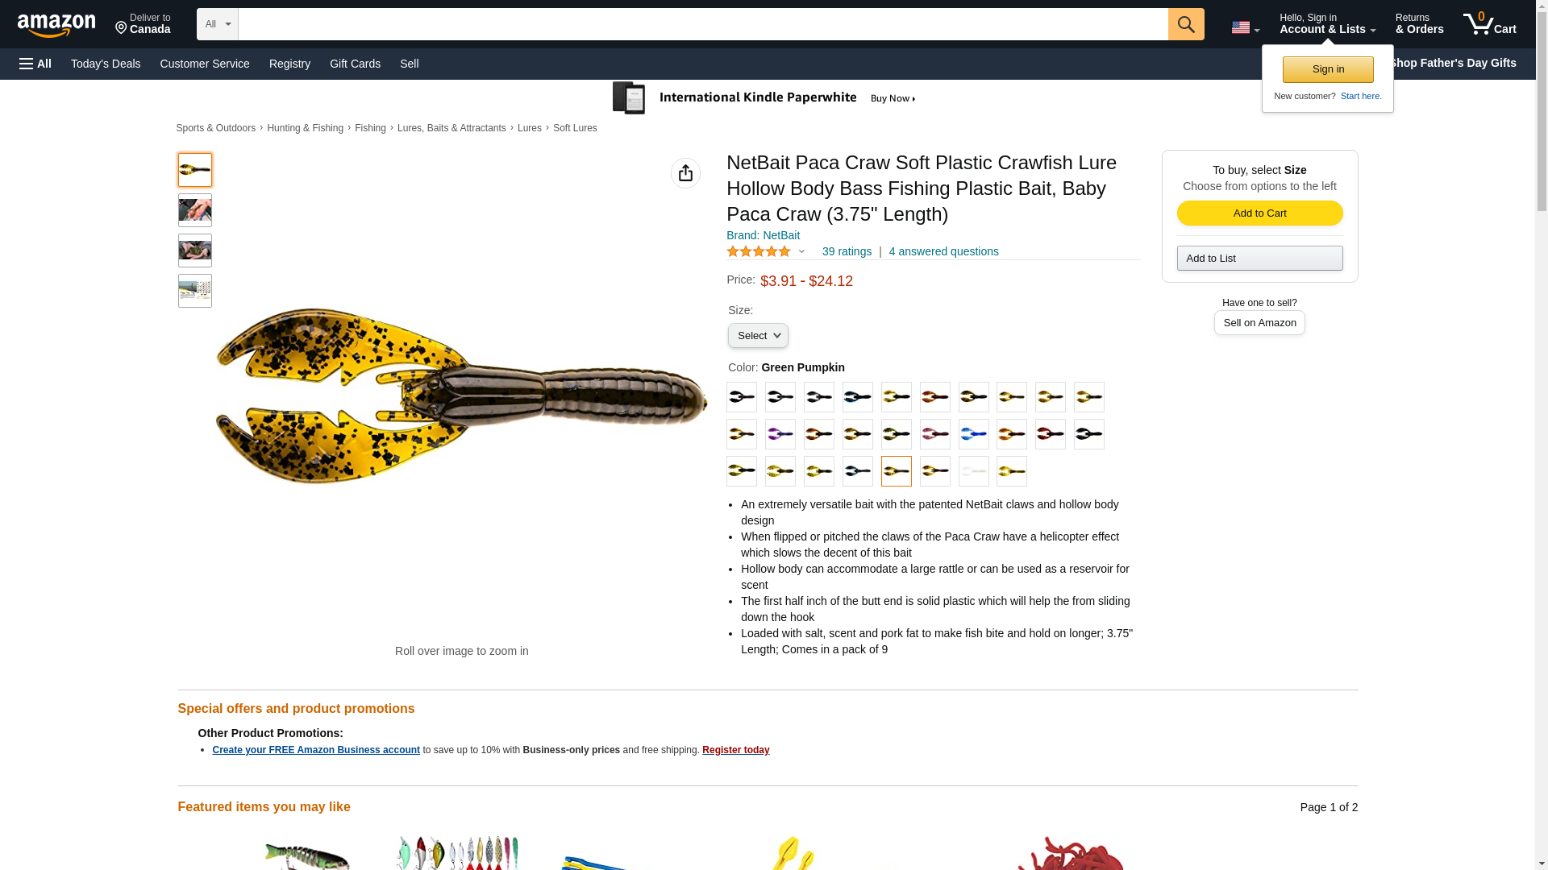Click the second product thumbnail image

pos(195,210)
